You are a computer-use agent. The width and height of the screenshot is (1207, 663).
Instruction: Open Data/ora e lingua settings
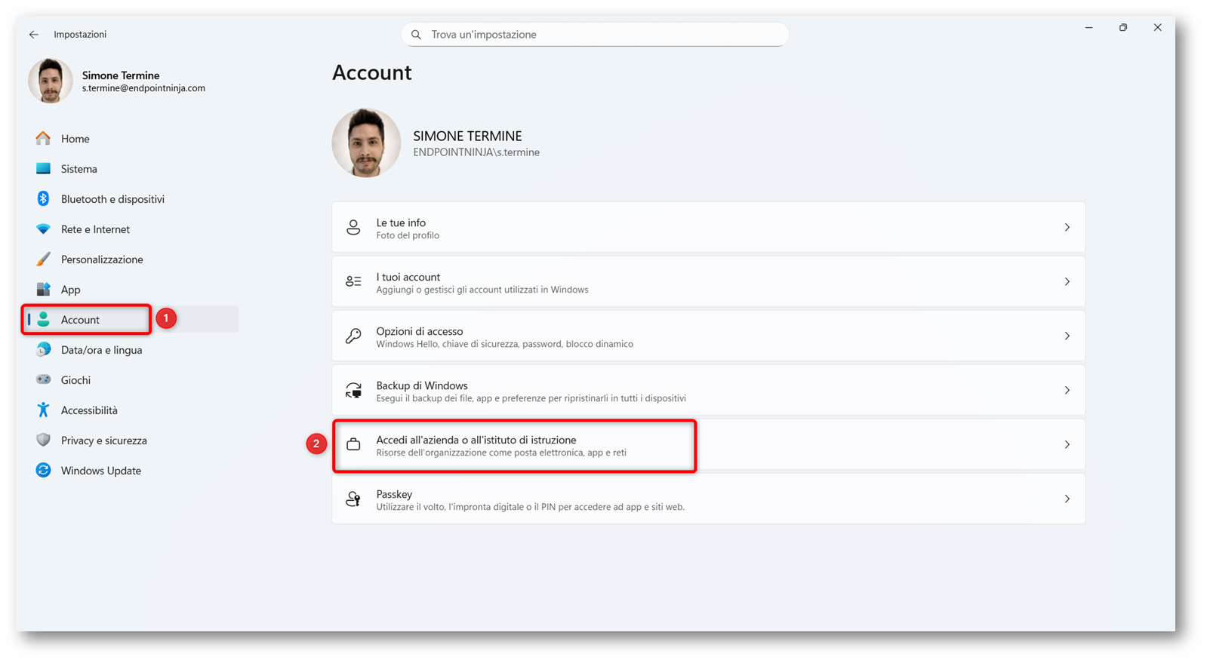coord(101,350)
